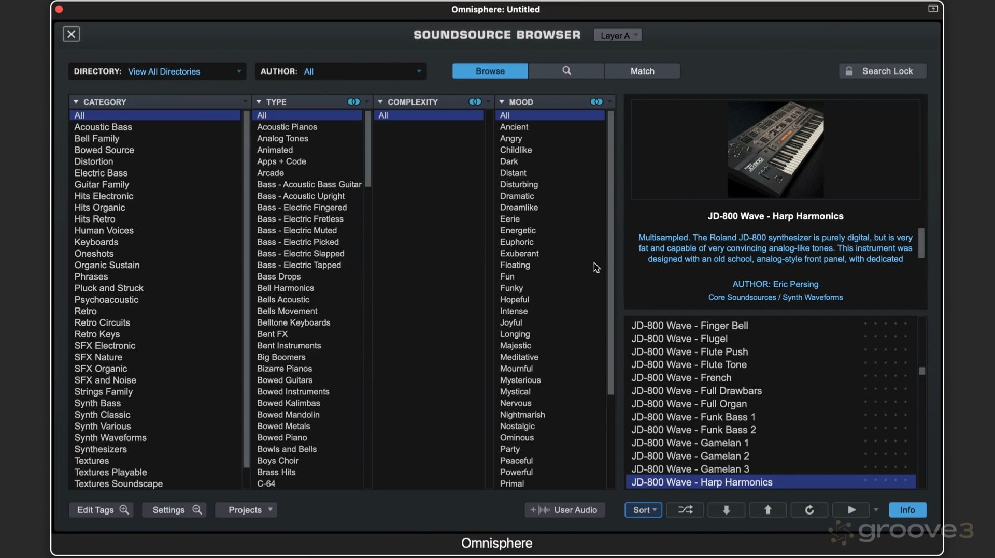Open the Mood column options arrow

coord(610,102)
